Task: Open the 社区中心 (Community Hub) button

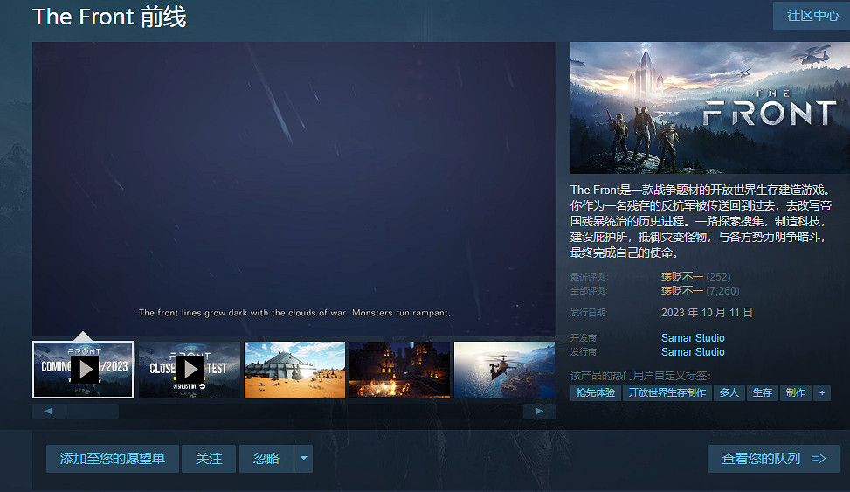Action: (812, 16)
